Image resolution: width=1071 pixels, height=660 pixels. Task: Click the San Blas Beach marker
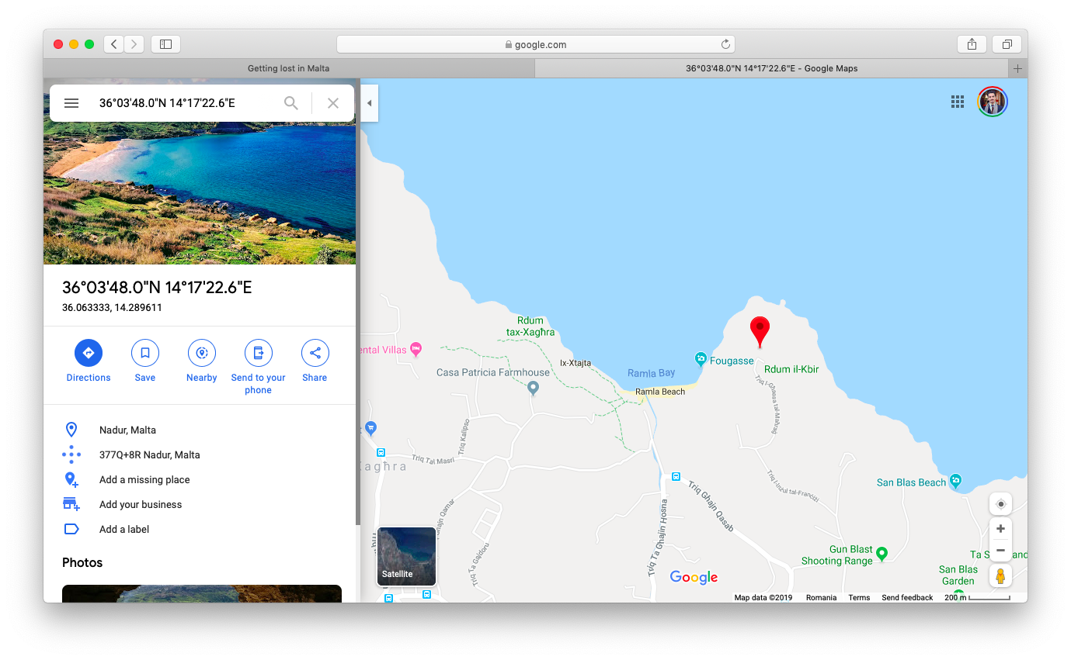pyautogui.click(x=955, y=481)
